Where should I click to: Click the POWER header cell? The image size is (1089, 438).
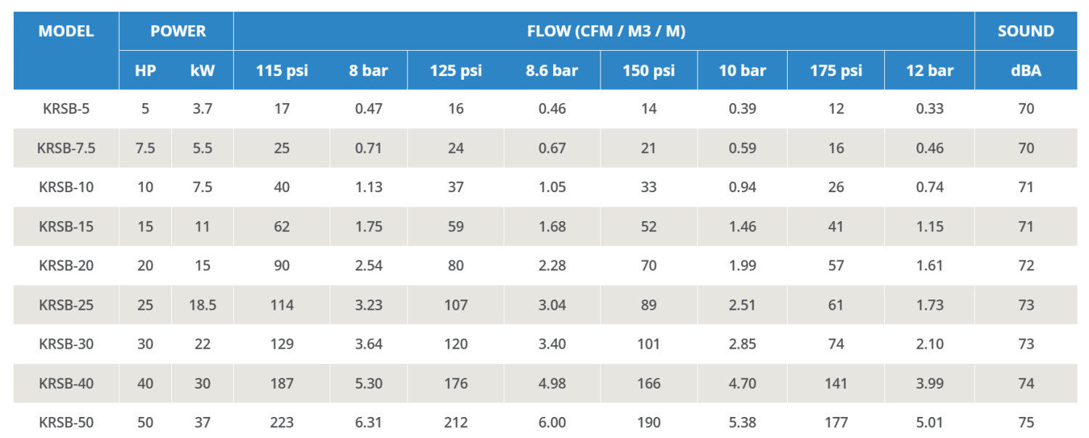click(x=178, y=31)
